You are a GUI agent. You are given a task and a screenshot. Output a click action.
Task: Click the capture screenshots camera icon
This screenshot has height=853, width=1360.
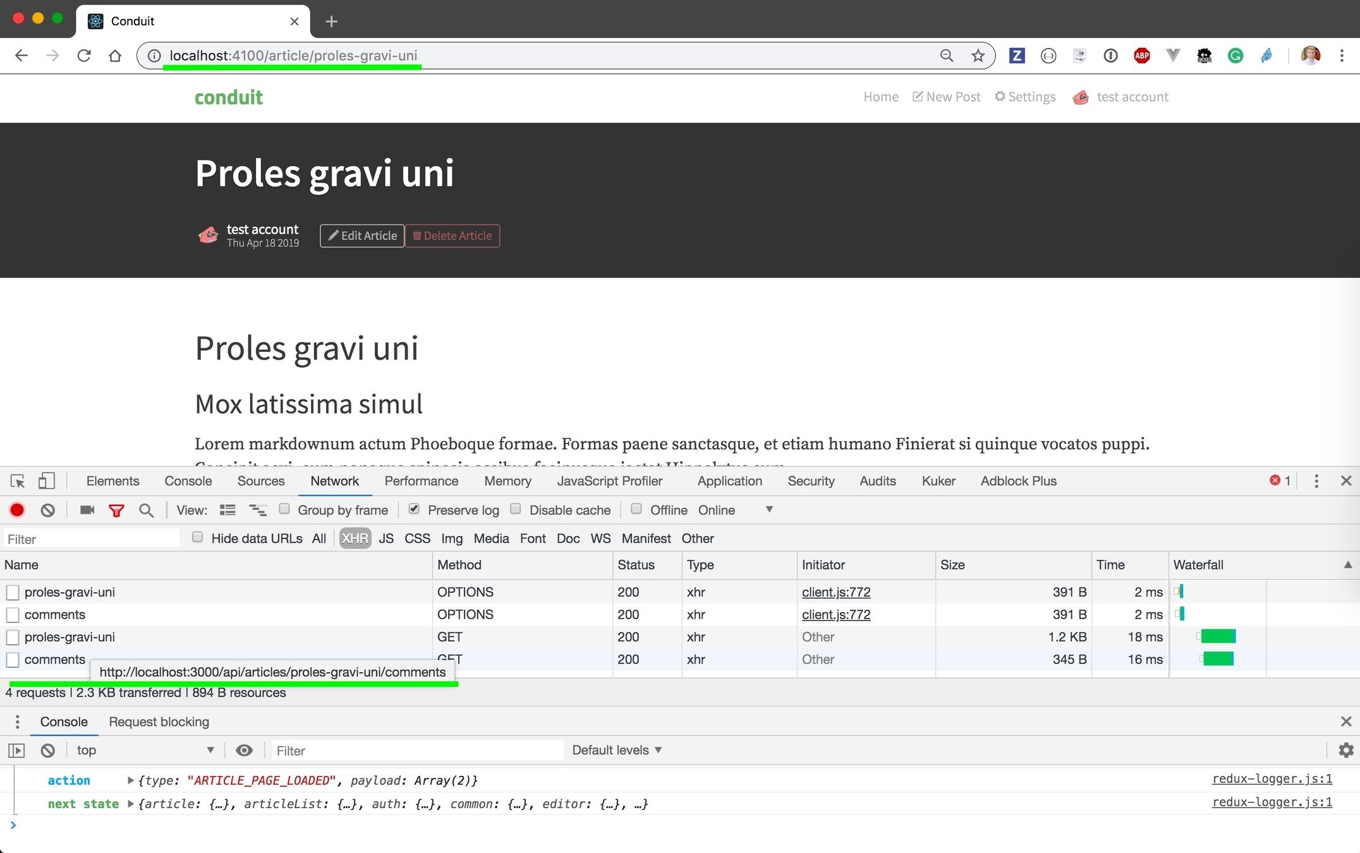pyautogui.click(x=87, y=510)
